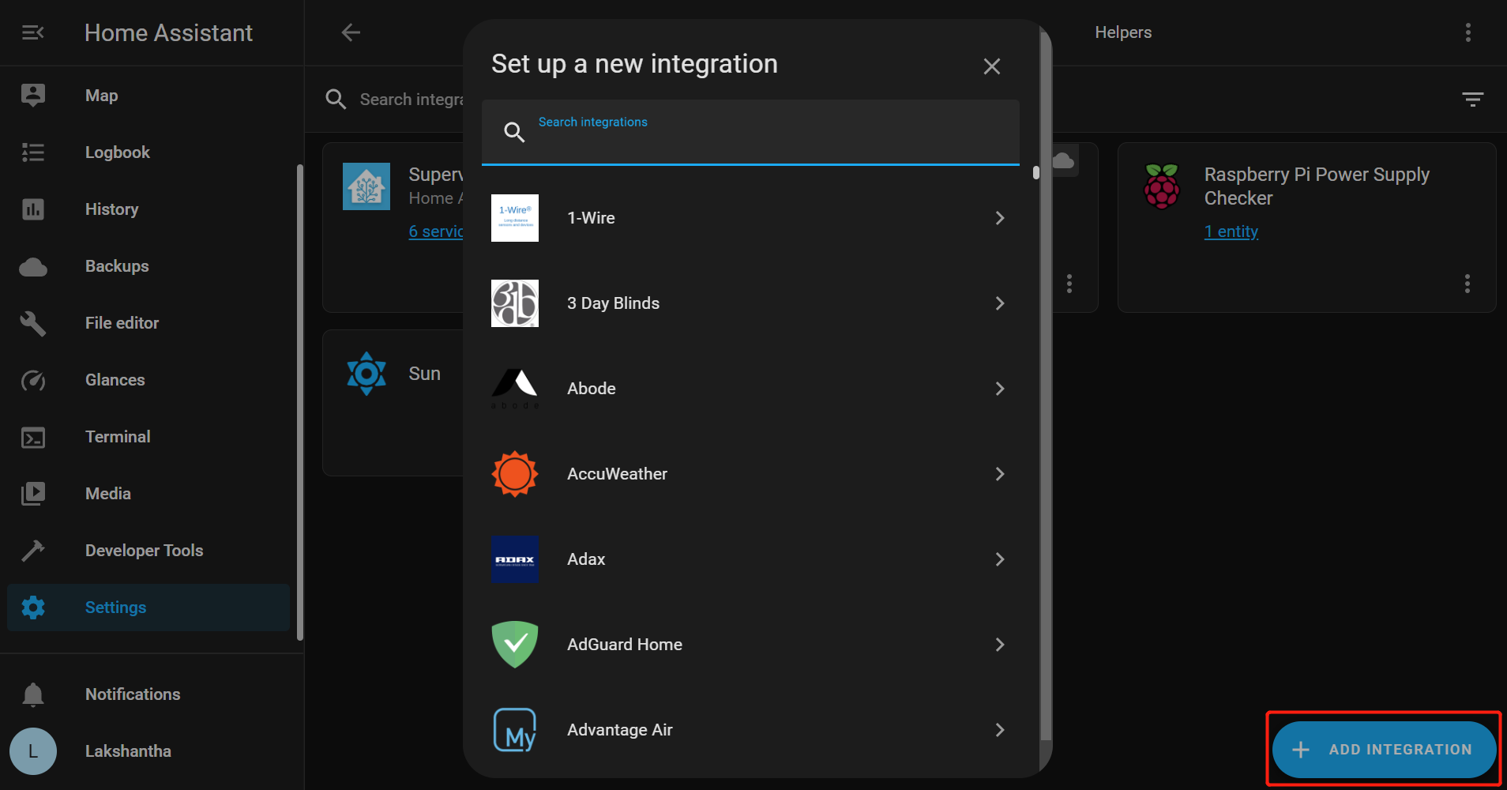Expand the AccuWeather chevron
Image resolution: width=1507 pixels, height=790 pixels.
[x=1000, y=474]
